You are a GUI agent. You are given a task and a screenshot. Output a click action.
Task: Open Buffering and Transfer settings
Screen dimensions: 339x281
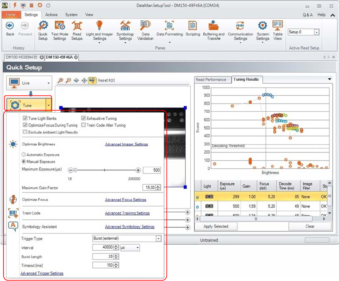coord(214,30)
